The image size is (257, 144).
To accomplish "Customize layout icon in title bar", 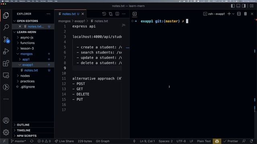I will (x=252, y=6).
